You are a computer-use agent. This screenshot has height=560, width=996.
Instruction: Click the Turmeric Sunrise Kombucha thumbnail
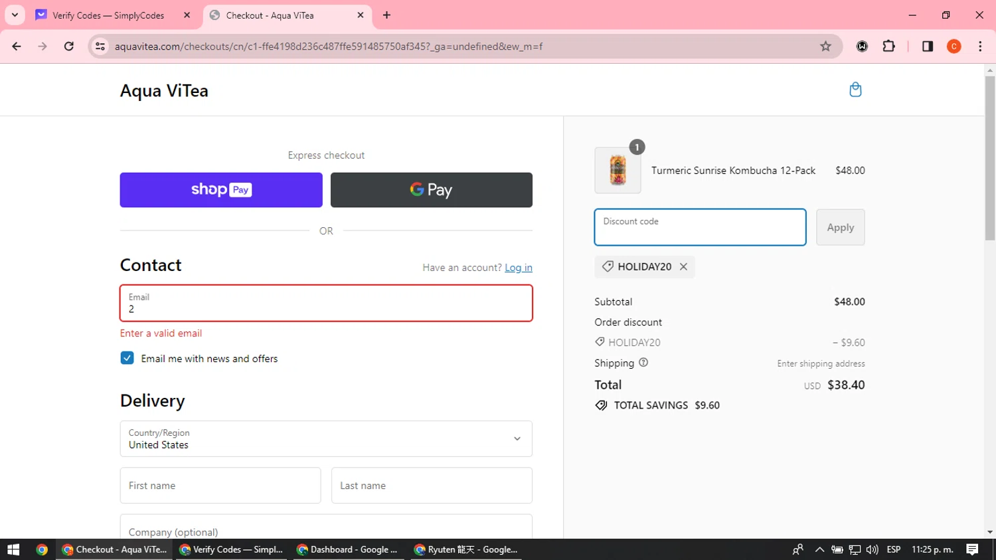point(618,170)
